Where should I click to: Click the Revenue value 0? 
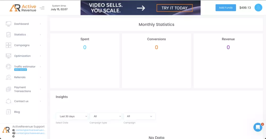(228, 47)
